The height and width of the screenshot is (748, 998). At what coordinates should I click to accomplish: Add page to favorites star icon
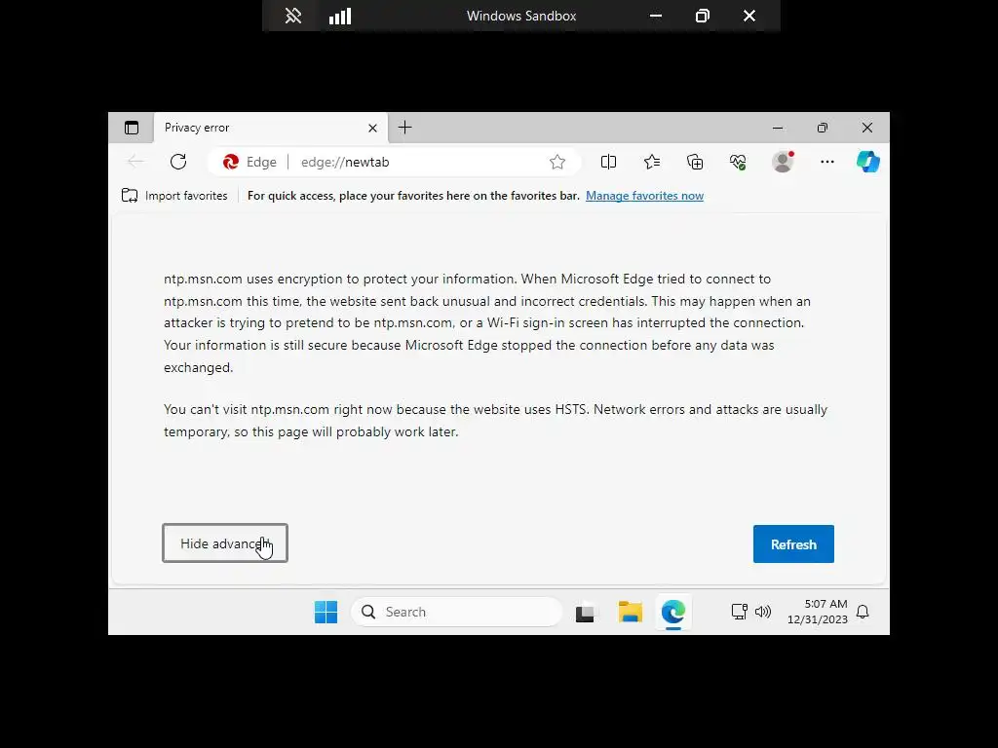[x=557, y=163]
